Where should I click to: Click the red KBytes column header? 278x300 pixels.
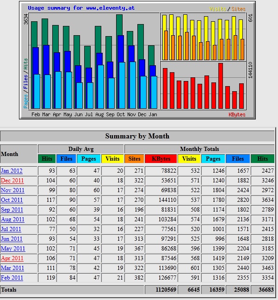[161, 159]
